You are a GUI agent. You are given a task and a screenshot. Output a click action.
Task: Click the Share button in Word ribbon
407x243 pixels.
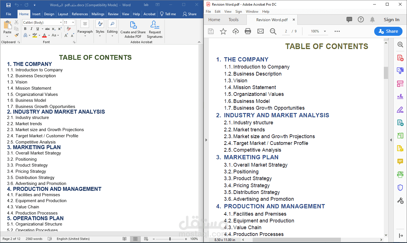[190, 14]
